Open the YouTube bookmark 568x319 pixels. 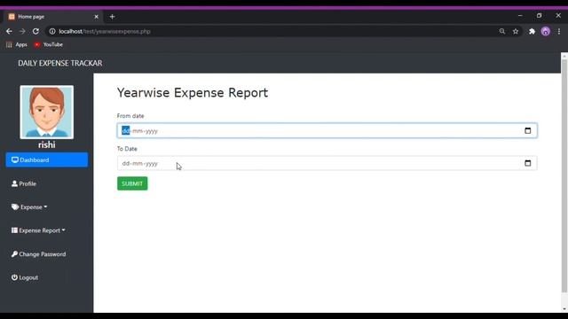click(49, 44)
